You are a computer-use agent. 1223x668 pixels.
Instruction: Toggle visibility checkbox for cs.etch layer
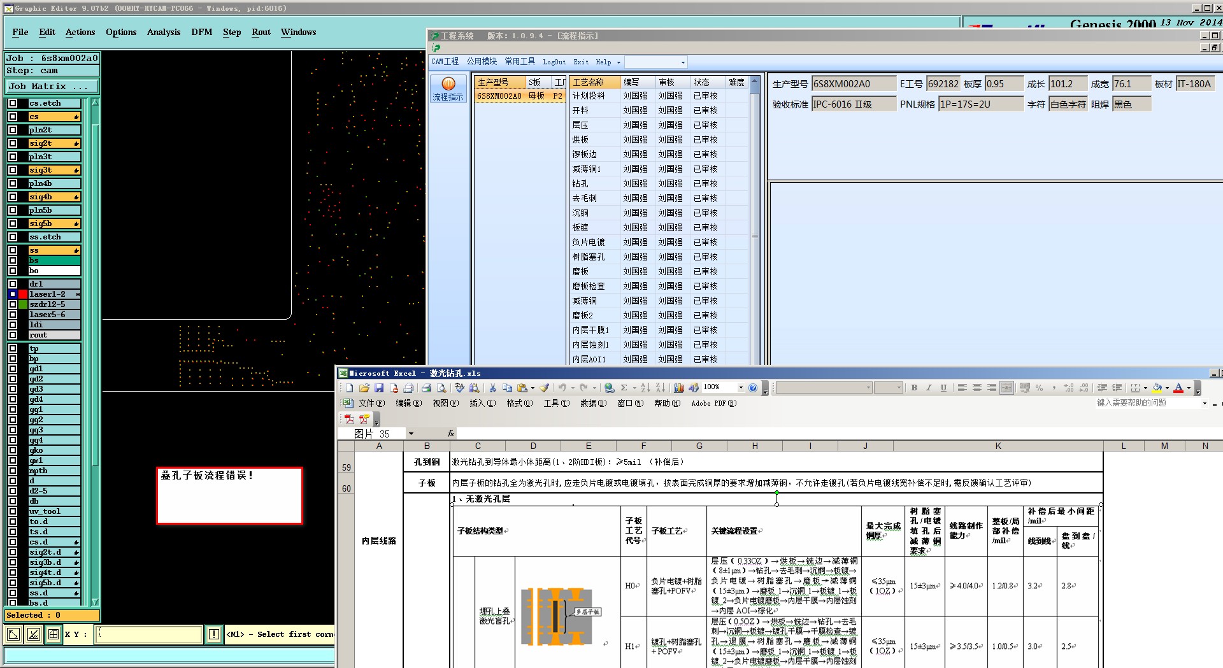(x=13, y=103)
